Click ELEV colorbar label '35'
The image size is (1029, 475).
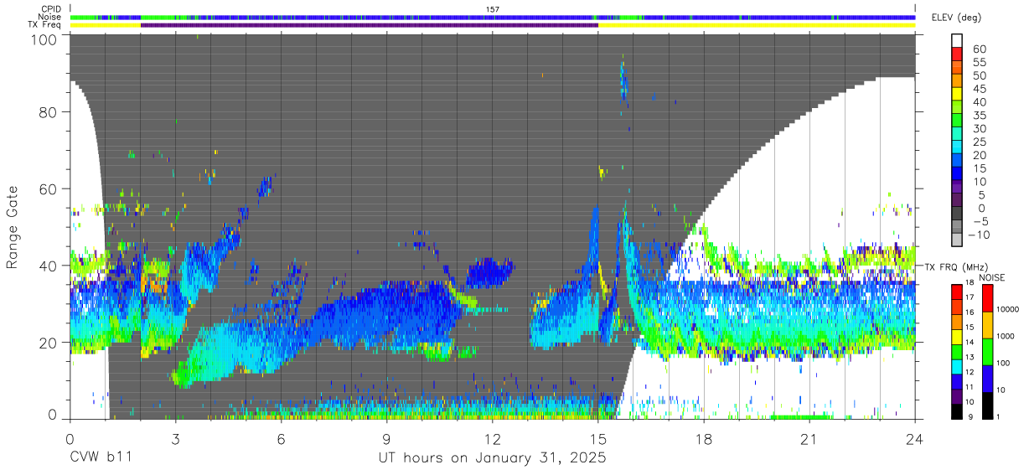tap(980, 116)
